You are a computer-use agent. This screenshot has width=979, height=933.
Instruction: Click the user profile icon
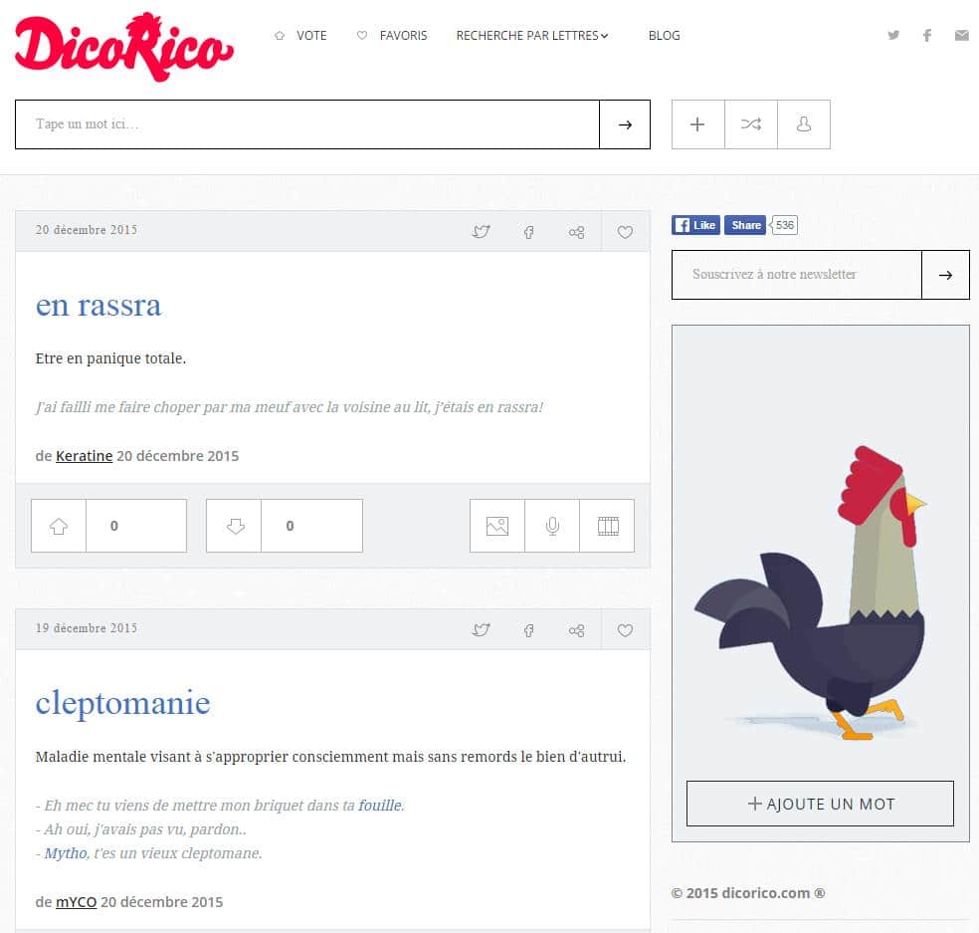coord(804,124)
